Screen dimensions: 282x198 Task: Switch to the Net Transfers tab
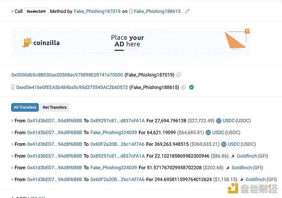point(54,107)
